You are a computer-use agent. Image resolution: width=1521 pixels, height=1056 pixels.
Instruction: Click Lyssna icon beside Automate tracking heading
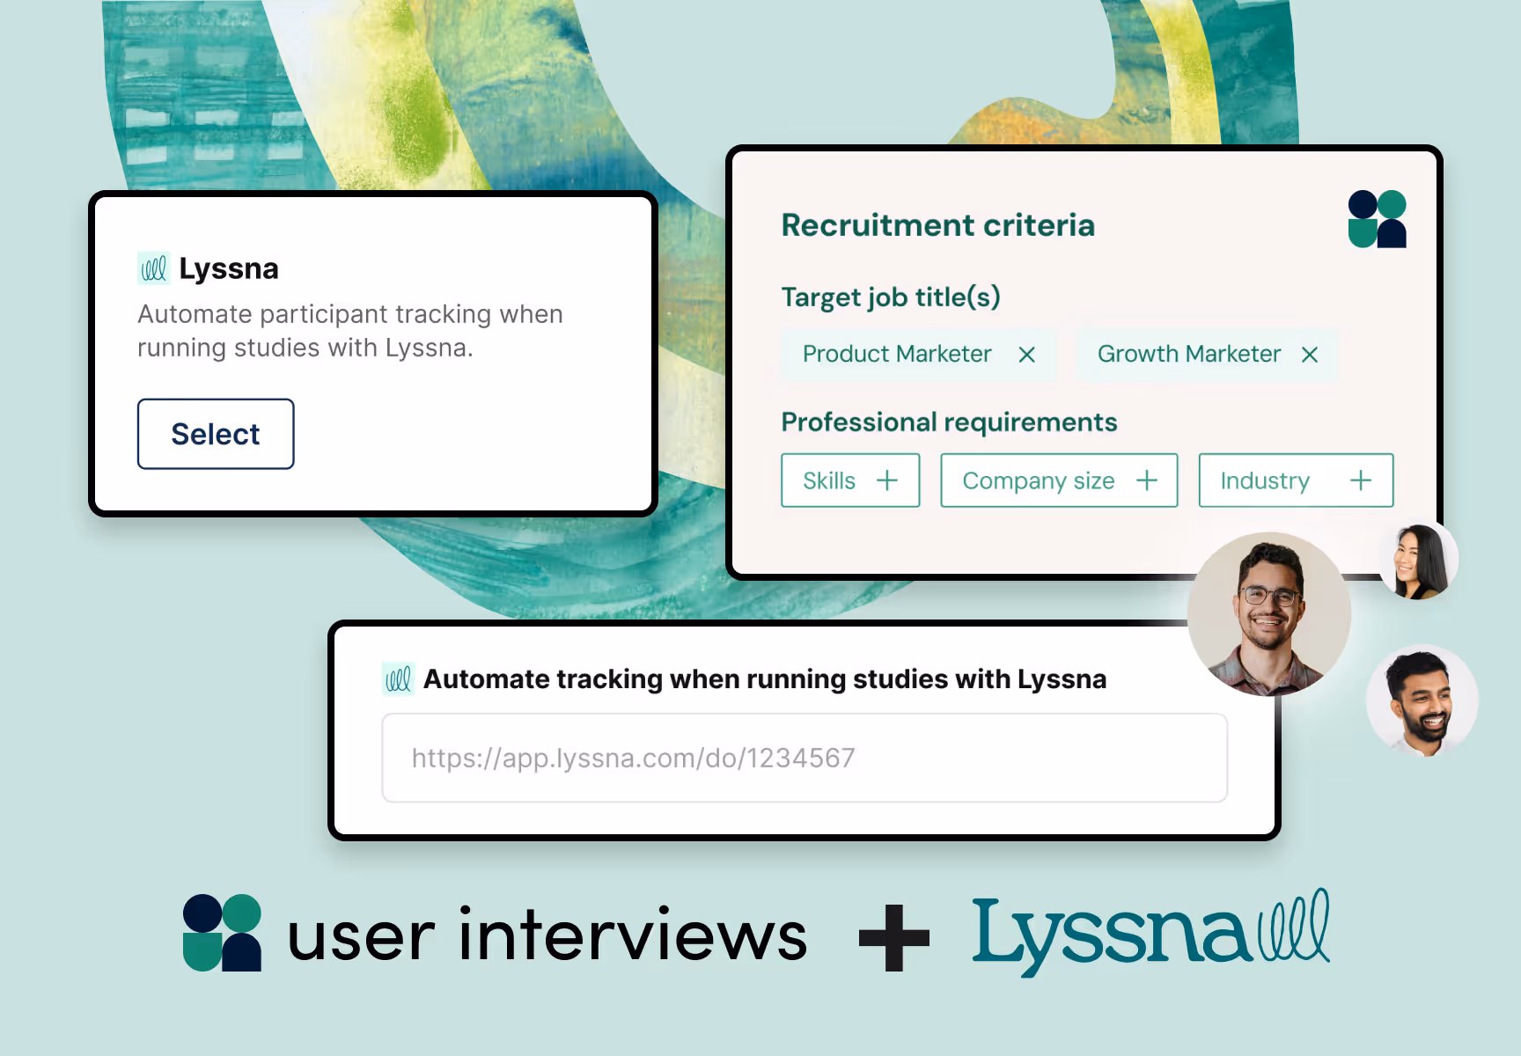tap(398, 679)
